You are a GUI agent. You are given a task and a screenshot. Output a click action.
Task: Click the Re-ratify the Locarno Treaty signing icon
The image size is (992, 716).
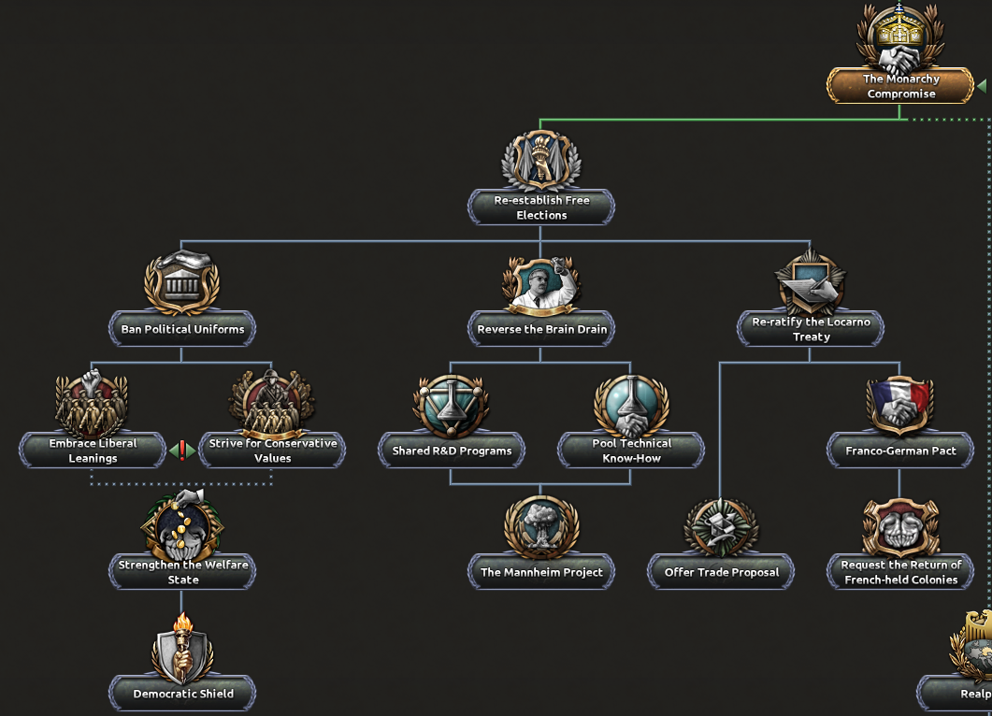coord(811,283)
